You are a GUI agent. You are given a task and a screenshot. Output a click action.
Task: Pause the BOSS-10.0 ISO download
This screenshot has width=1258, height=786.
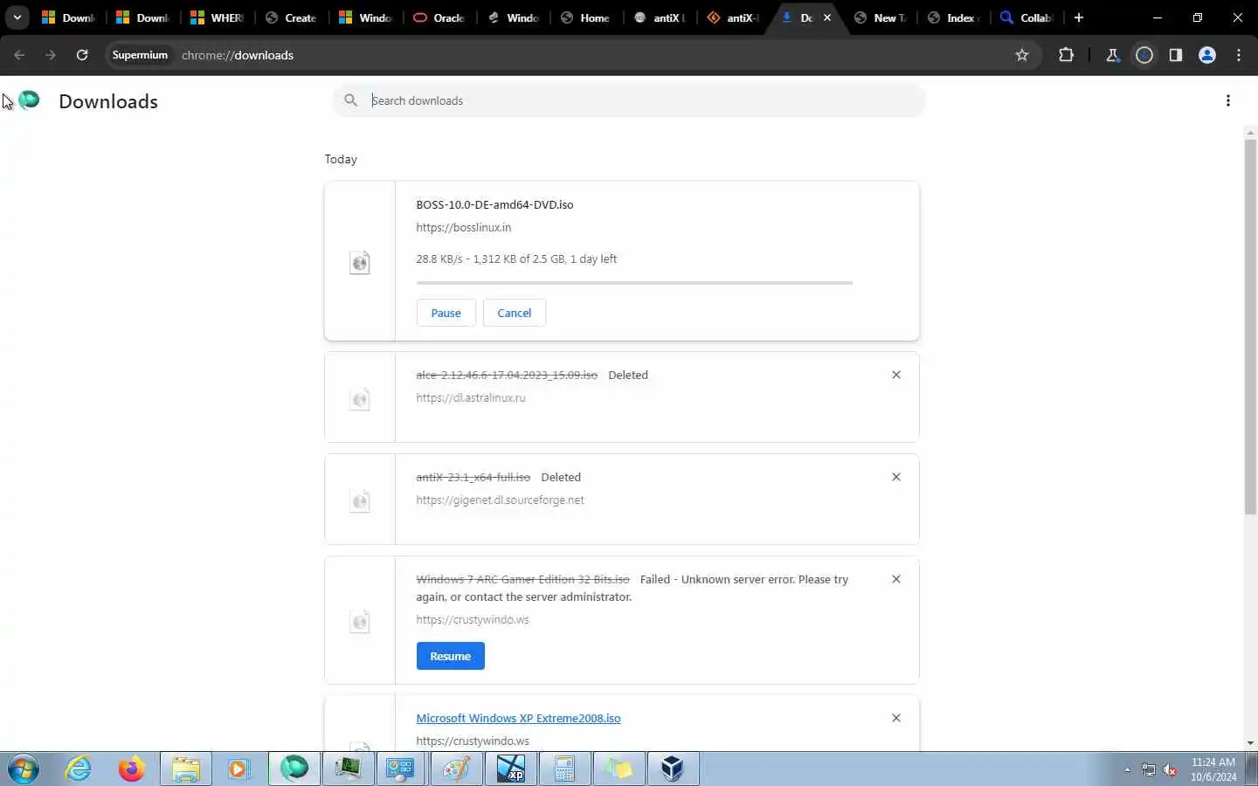tap(446, 313)
